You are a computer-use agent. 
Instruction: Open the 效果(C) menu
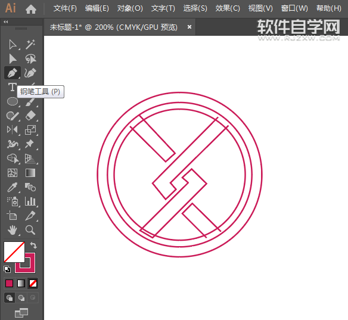[x=228, y=8]
